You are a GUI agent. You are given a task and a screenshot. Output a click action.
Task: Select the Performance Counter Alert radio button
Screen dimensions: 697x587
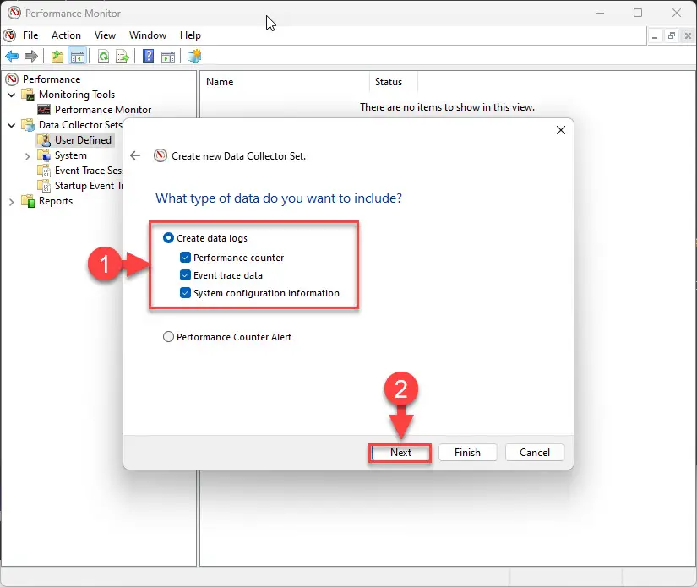168,337
